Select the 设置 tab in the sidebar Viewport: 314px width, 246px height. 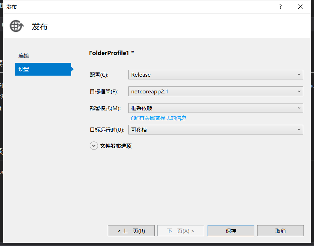[43, 69]
